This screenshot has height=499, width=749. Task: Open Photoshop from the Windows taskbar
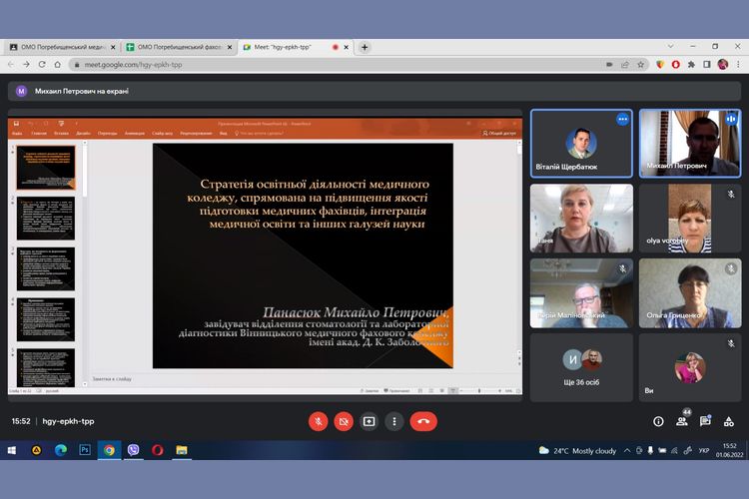[84, 450]
